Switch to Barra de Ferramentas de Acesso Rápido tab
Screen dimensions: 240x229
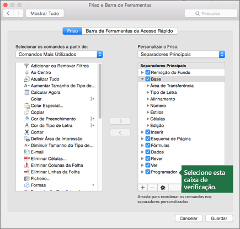pos(130,31)
